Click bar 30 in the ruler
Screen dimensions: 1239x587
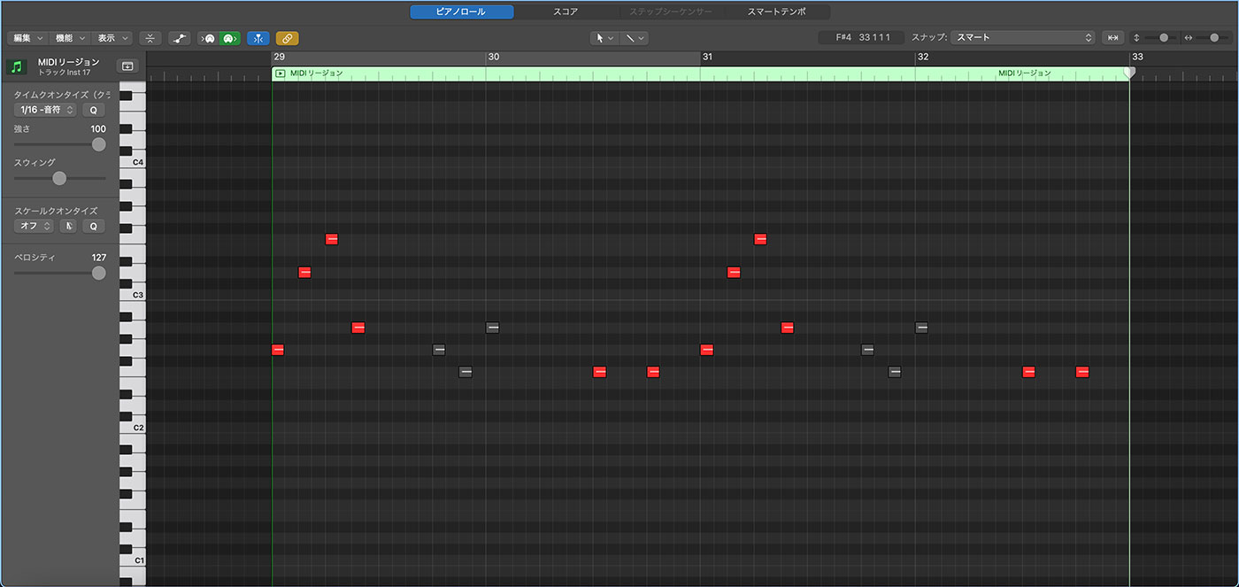point(494,57)
